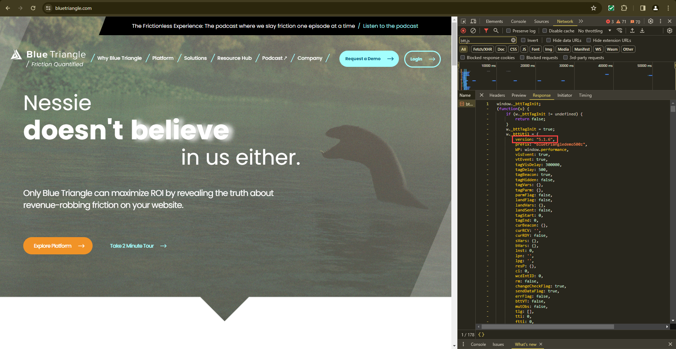Image resolution: width=676 pixels, height=349 pixels.
Task: Close the request details pane
Action: coord(482,95)
